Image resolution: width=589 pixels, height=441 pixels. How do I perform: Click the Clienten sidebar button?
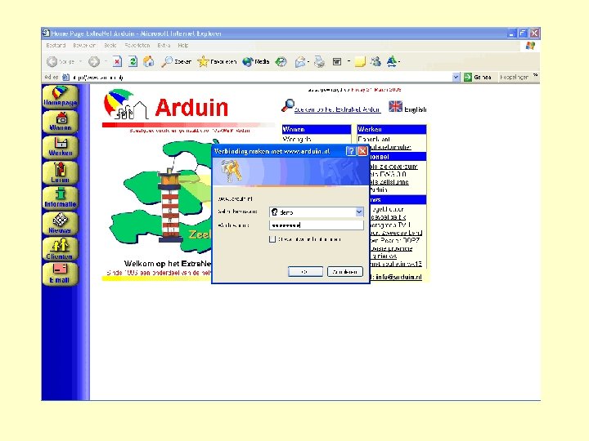click(60, 249)
